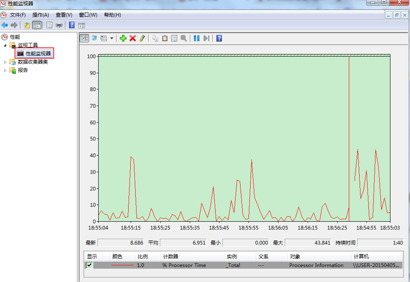Open the 操作(A) menu
The image size is (410, 282).
tap(40, 15)
